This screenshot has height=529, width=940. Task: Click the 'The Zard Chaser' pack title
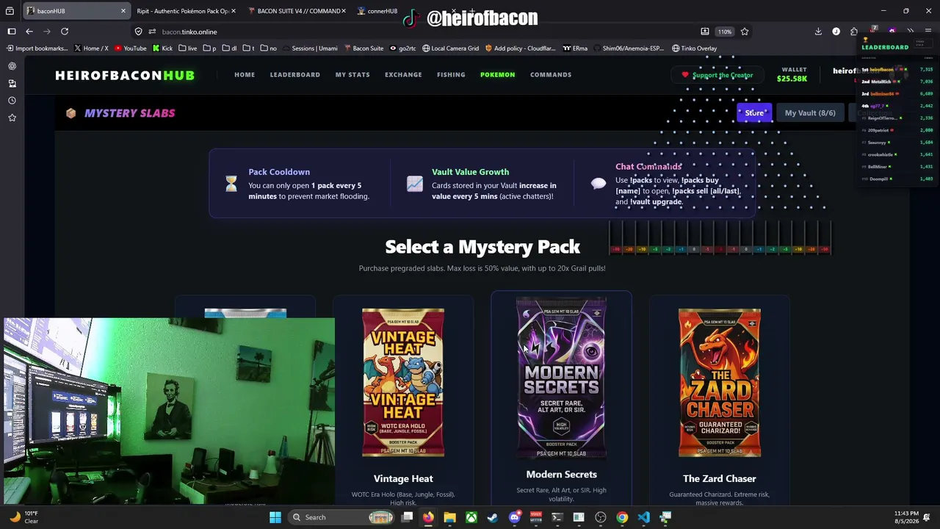coord(720,479)
